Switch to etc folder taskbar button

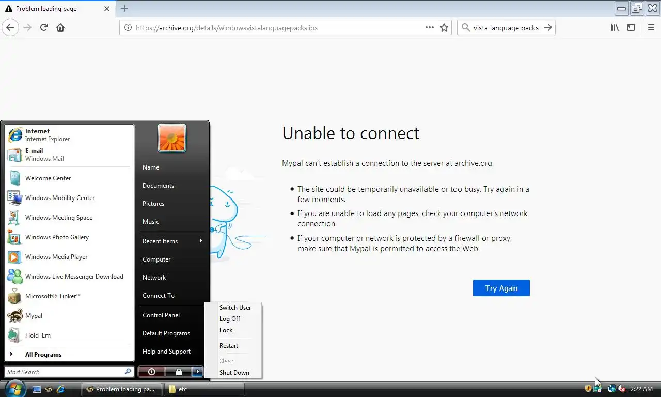pyautogui.click(x=204, y=389)
